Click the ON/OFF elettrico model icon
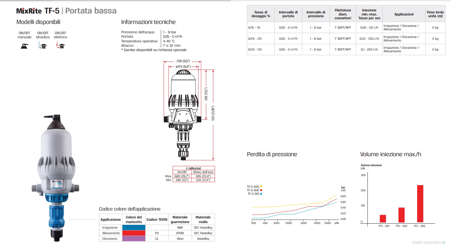Image resolution: width=451 pixels, height=252 pixels. click(60, 45)
